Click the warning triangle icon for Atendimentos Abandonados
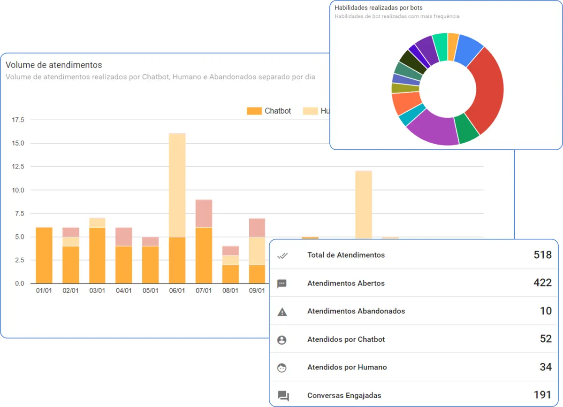 (282, 312)
